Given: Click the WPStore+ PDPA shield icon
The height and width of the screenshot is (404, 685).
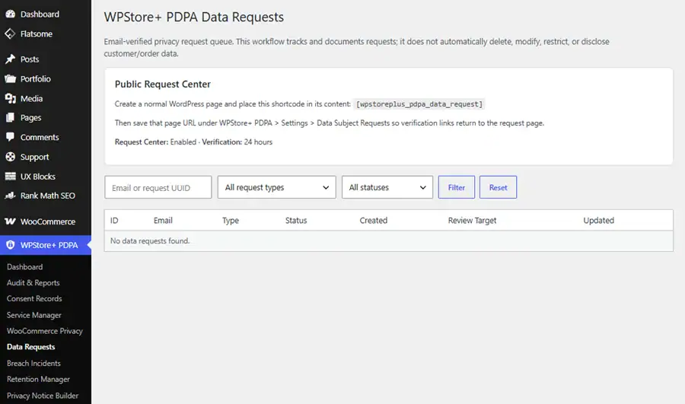Looking at the screenshot, I should [10, 245].
